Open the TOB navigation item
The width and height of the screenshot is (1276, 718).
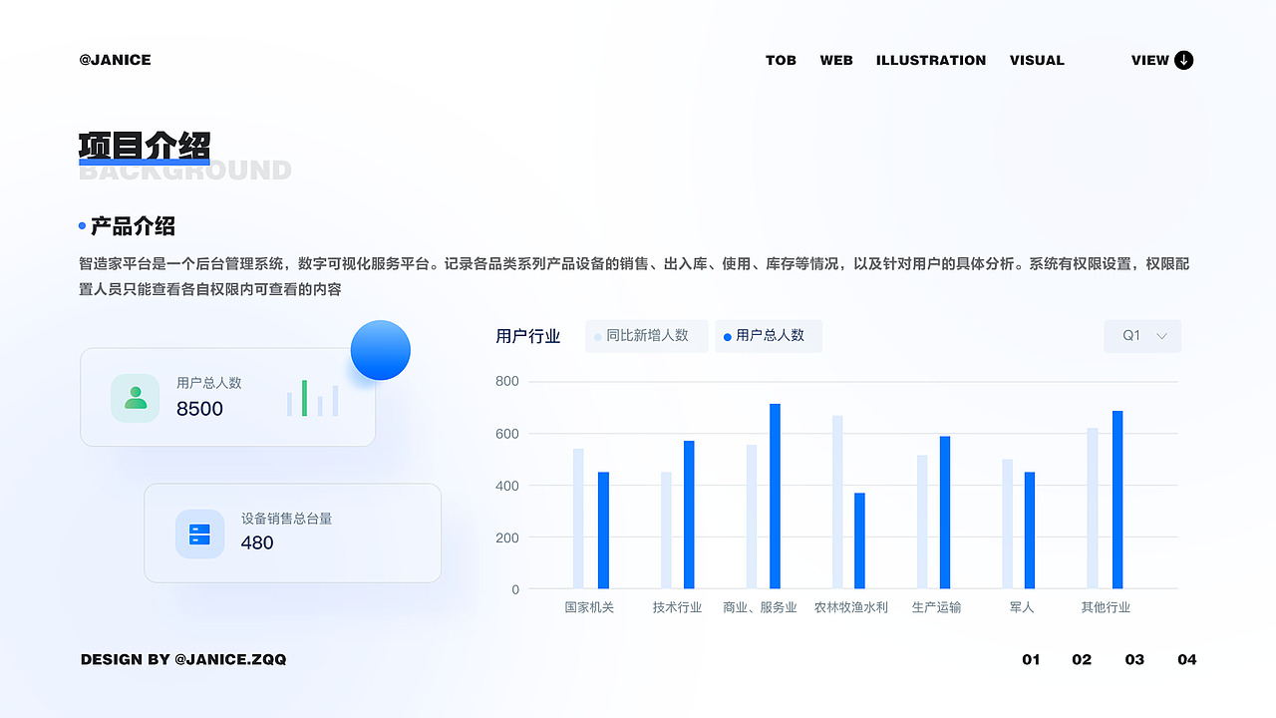(x=781, y=60)
